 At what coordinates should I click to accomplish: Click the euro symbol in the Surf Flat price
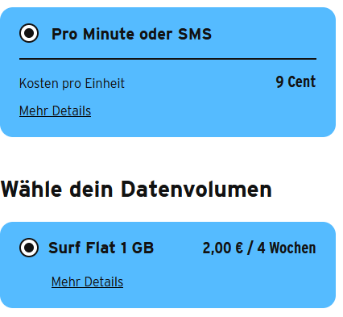(x=239, y=248)
